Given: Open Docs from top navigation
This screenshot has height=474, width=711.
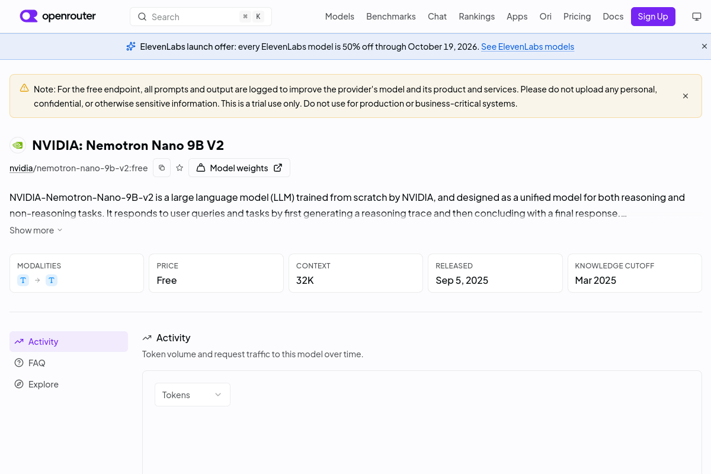Looking at the screenshot, I should (613, 17).
